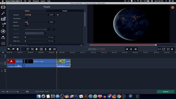176x99 pixels.
Task: Click the Split scissors tool
Action: click(23, 49)
